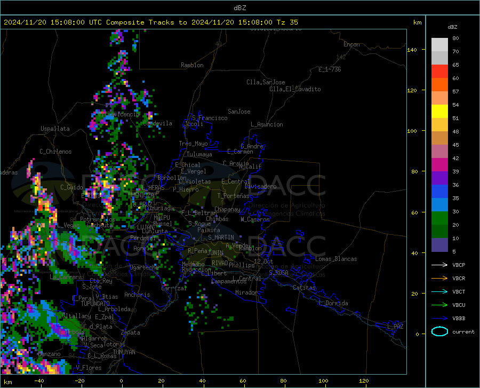Click the TUNUYAN map label
This screenshot has width=480, height=388.
pos(124,352)
